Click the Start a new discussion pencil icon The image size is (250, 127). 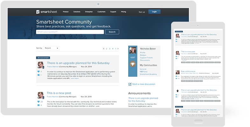click(x=130, y=84)
